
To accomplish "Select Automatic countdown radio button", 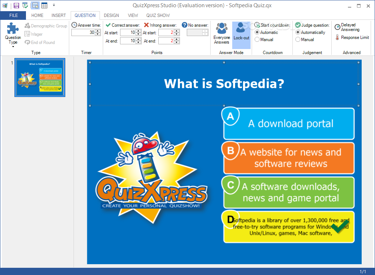I will pos(257,32).
